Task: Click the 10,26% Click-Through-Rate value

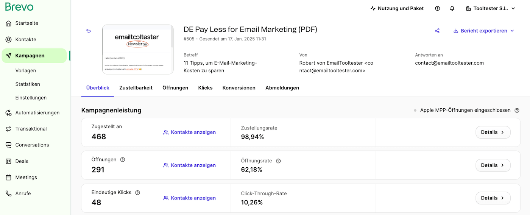Action: coord(252,203)
